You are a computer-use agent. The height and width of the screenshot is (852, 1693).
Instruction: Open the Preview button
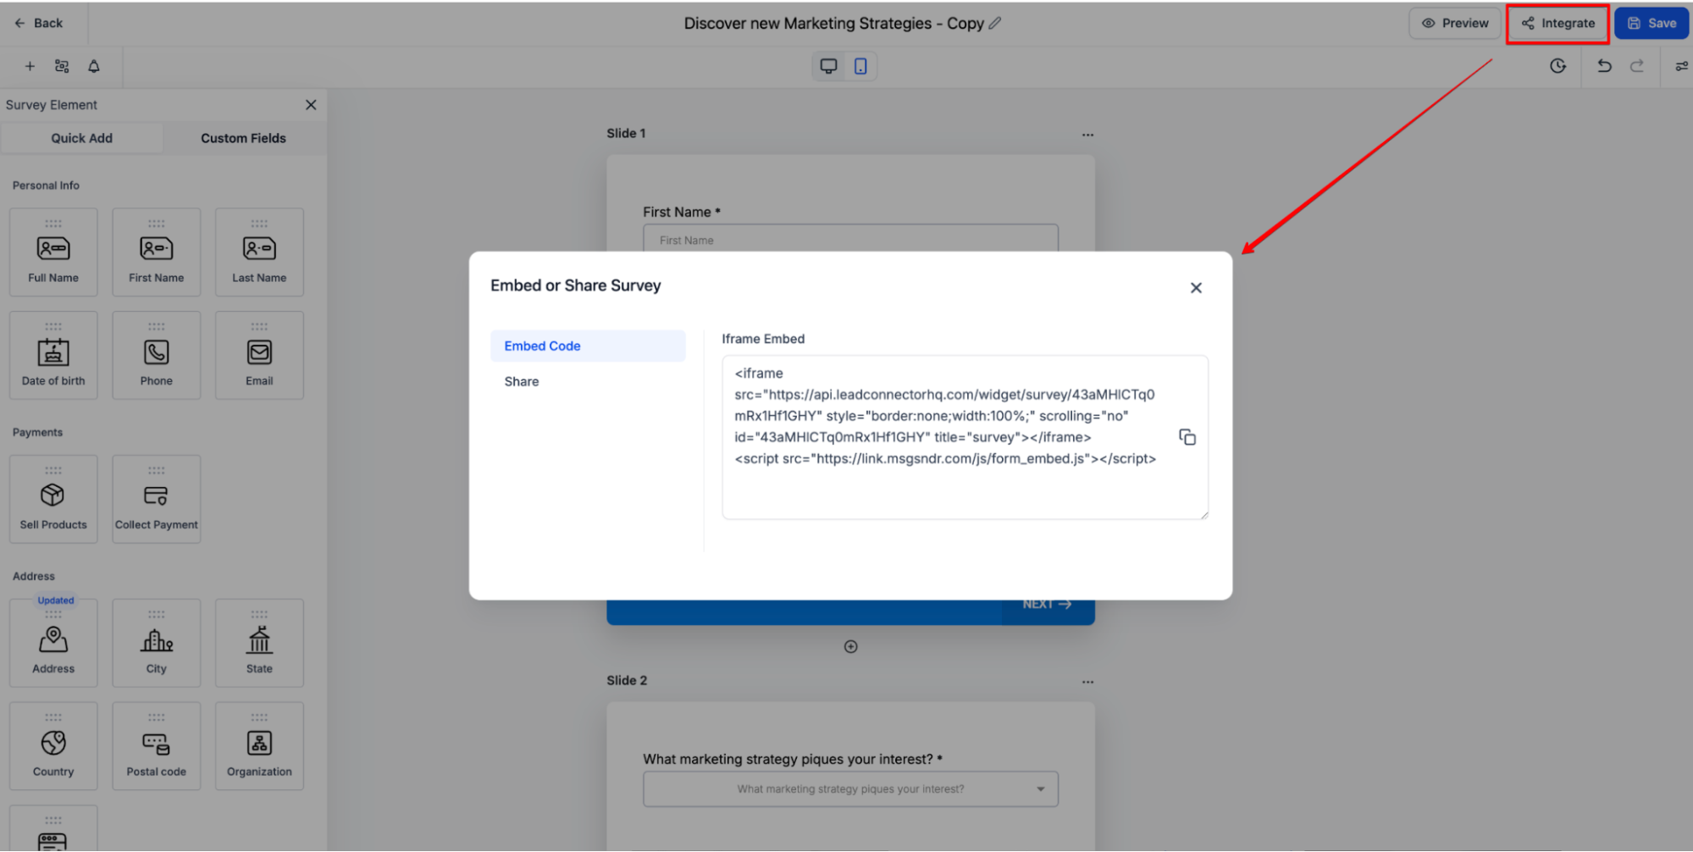click(1455, 24)
